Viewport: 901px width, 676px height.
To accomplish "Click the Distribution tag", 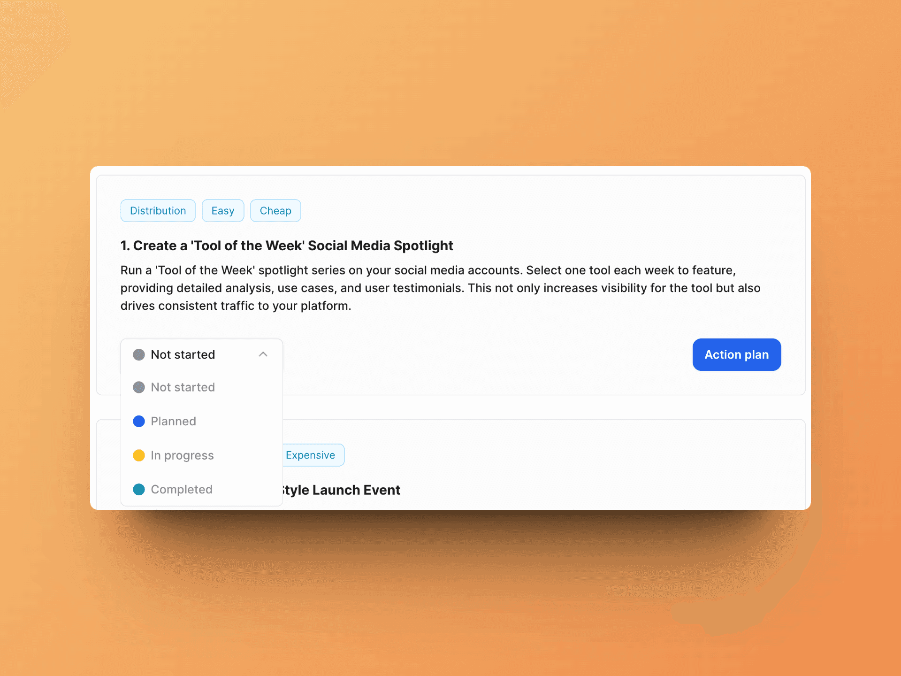I will (x=158, y=211).
